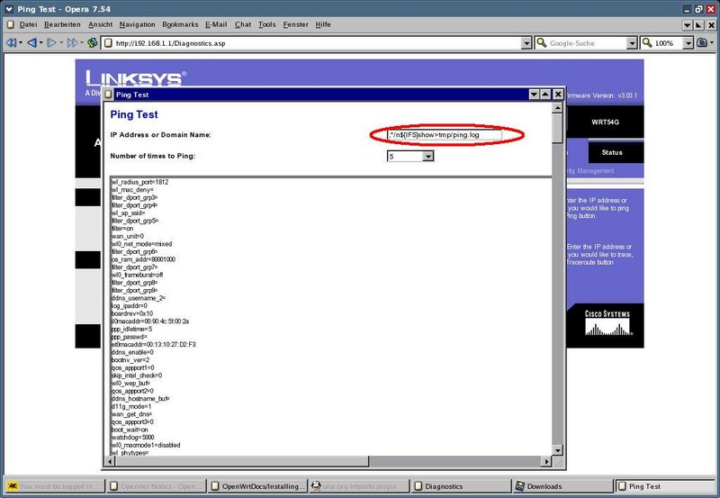The width and height of the screenshot is (720, 498).
Task: Open the Forward button history dropdown
Action: 61,43
